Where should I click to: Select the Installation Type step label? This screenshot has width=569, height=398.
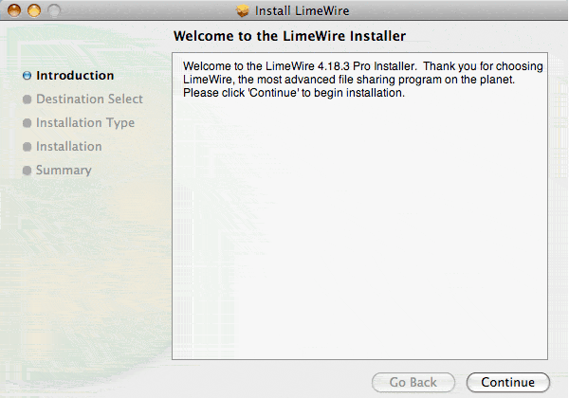(x=85, y=123)
